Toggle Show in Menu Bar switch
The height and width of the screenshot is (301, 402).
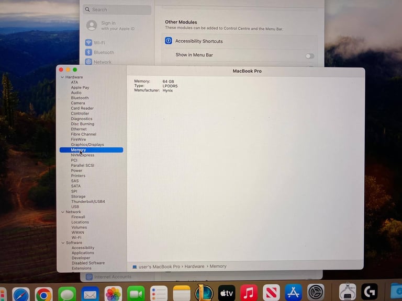click(310, 56)
